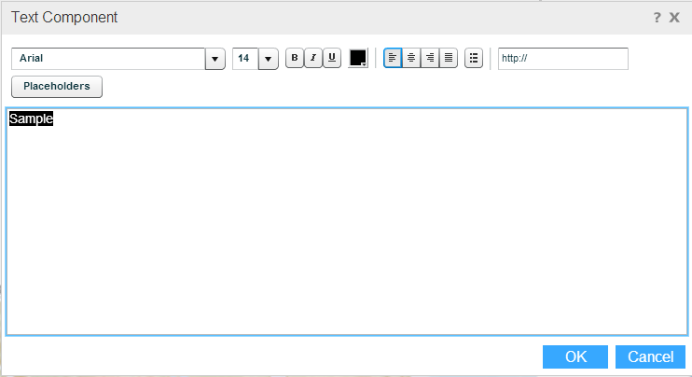
Task: Click the highlighted Sample text
Action: (x=31, y=119)
